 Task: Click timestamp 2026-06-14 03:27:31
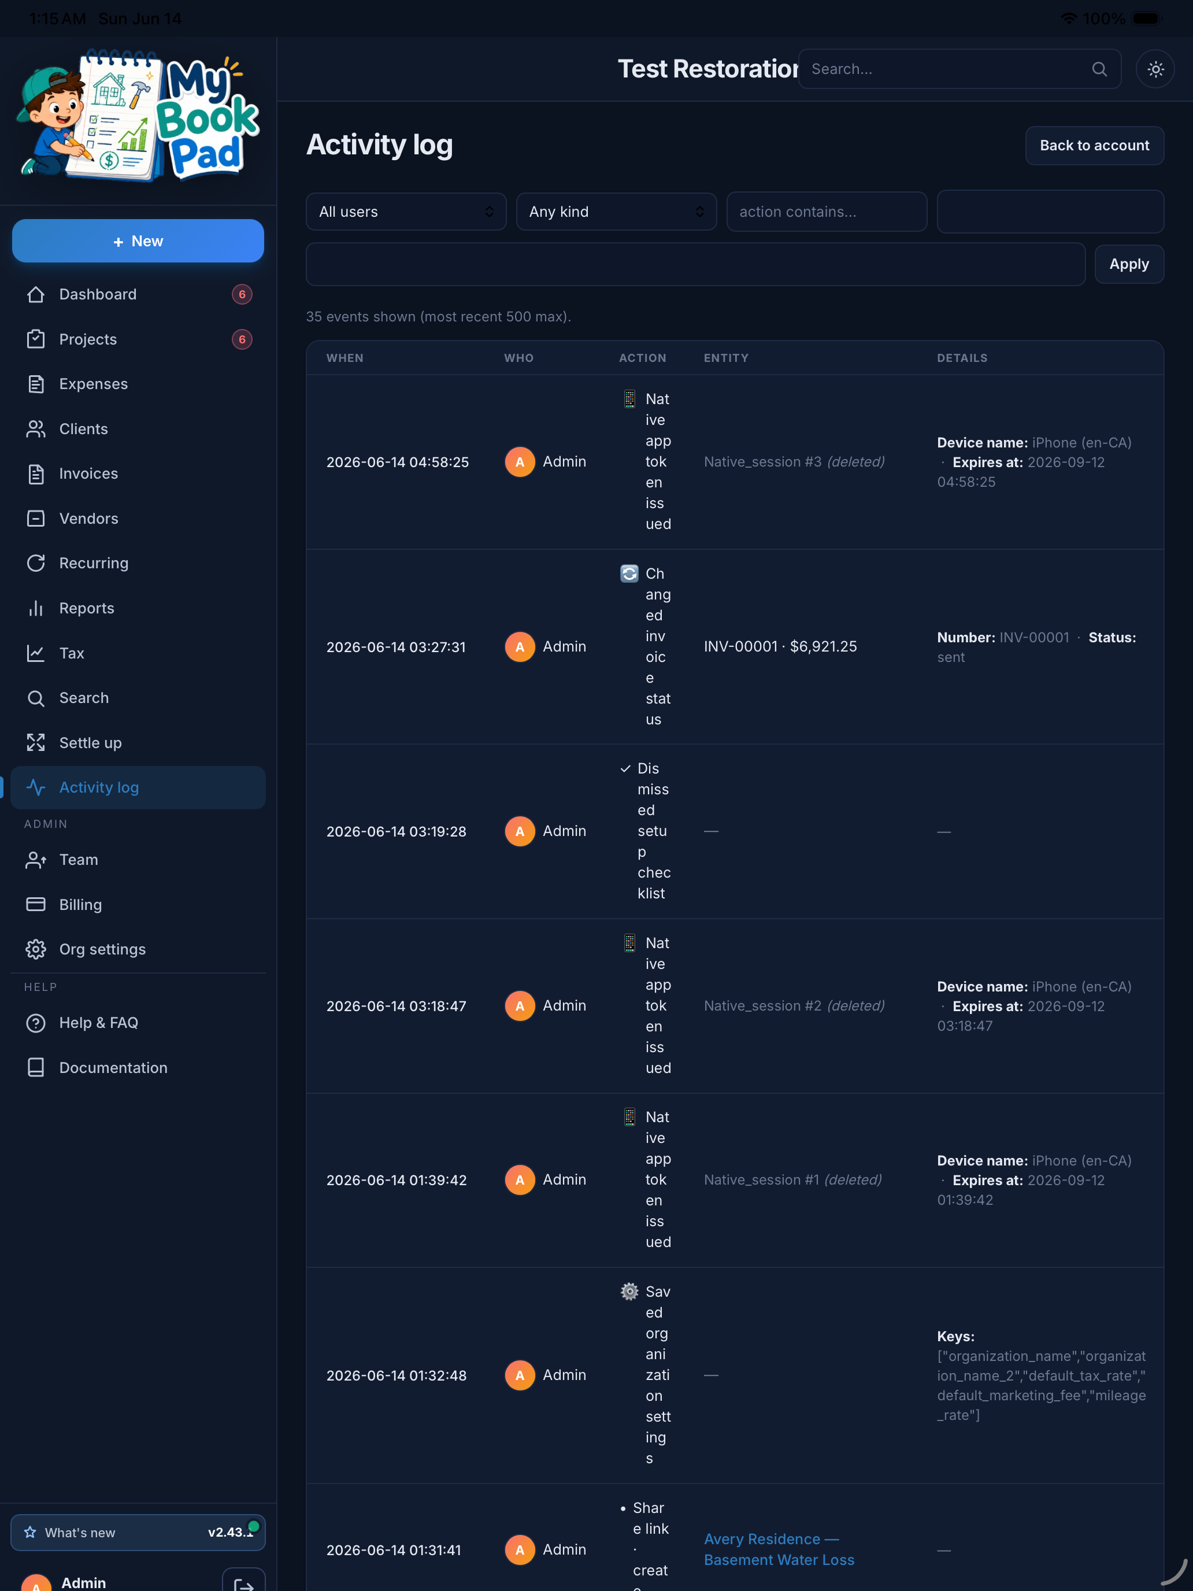coord(397,646)
